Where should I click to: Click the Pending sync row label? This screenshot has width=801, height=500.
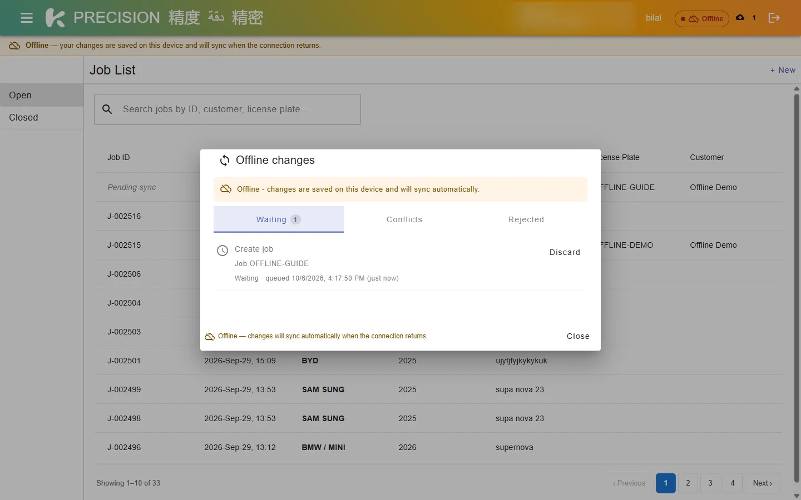tap(132, 187)
